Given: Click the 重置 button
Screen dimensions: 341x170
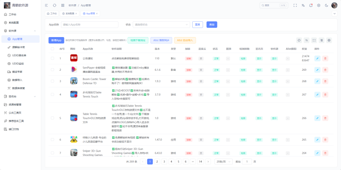Looking at the screenshot, I should point(197,25).
